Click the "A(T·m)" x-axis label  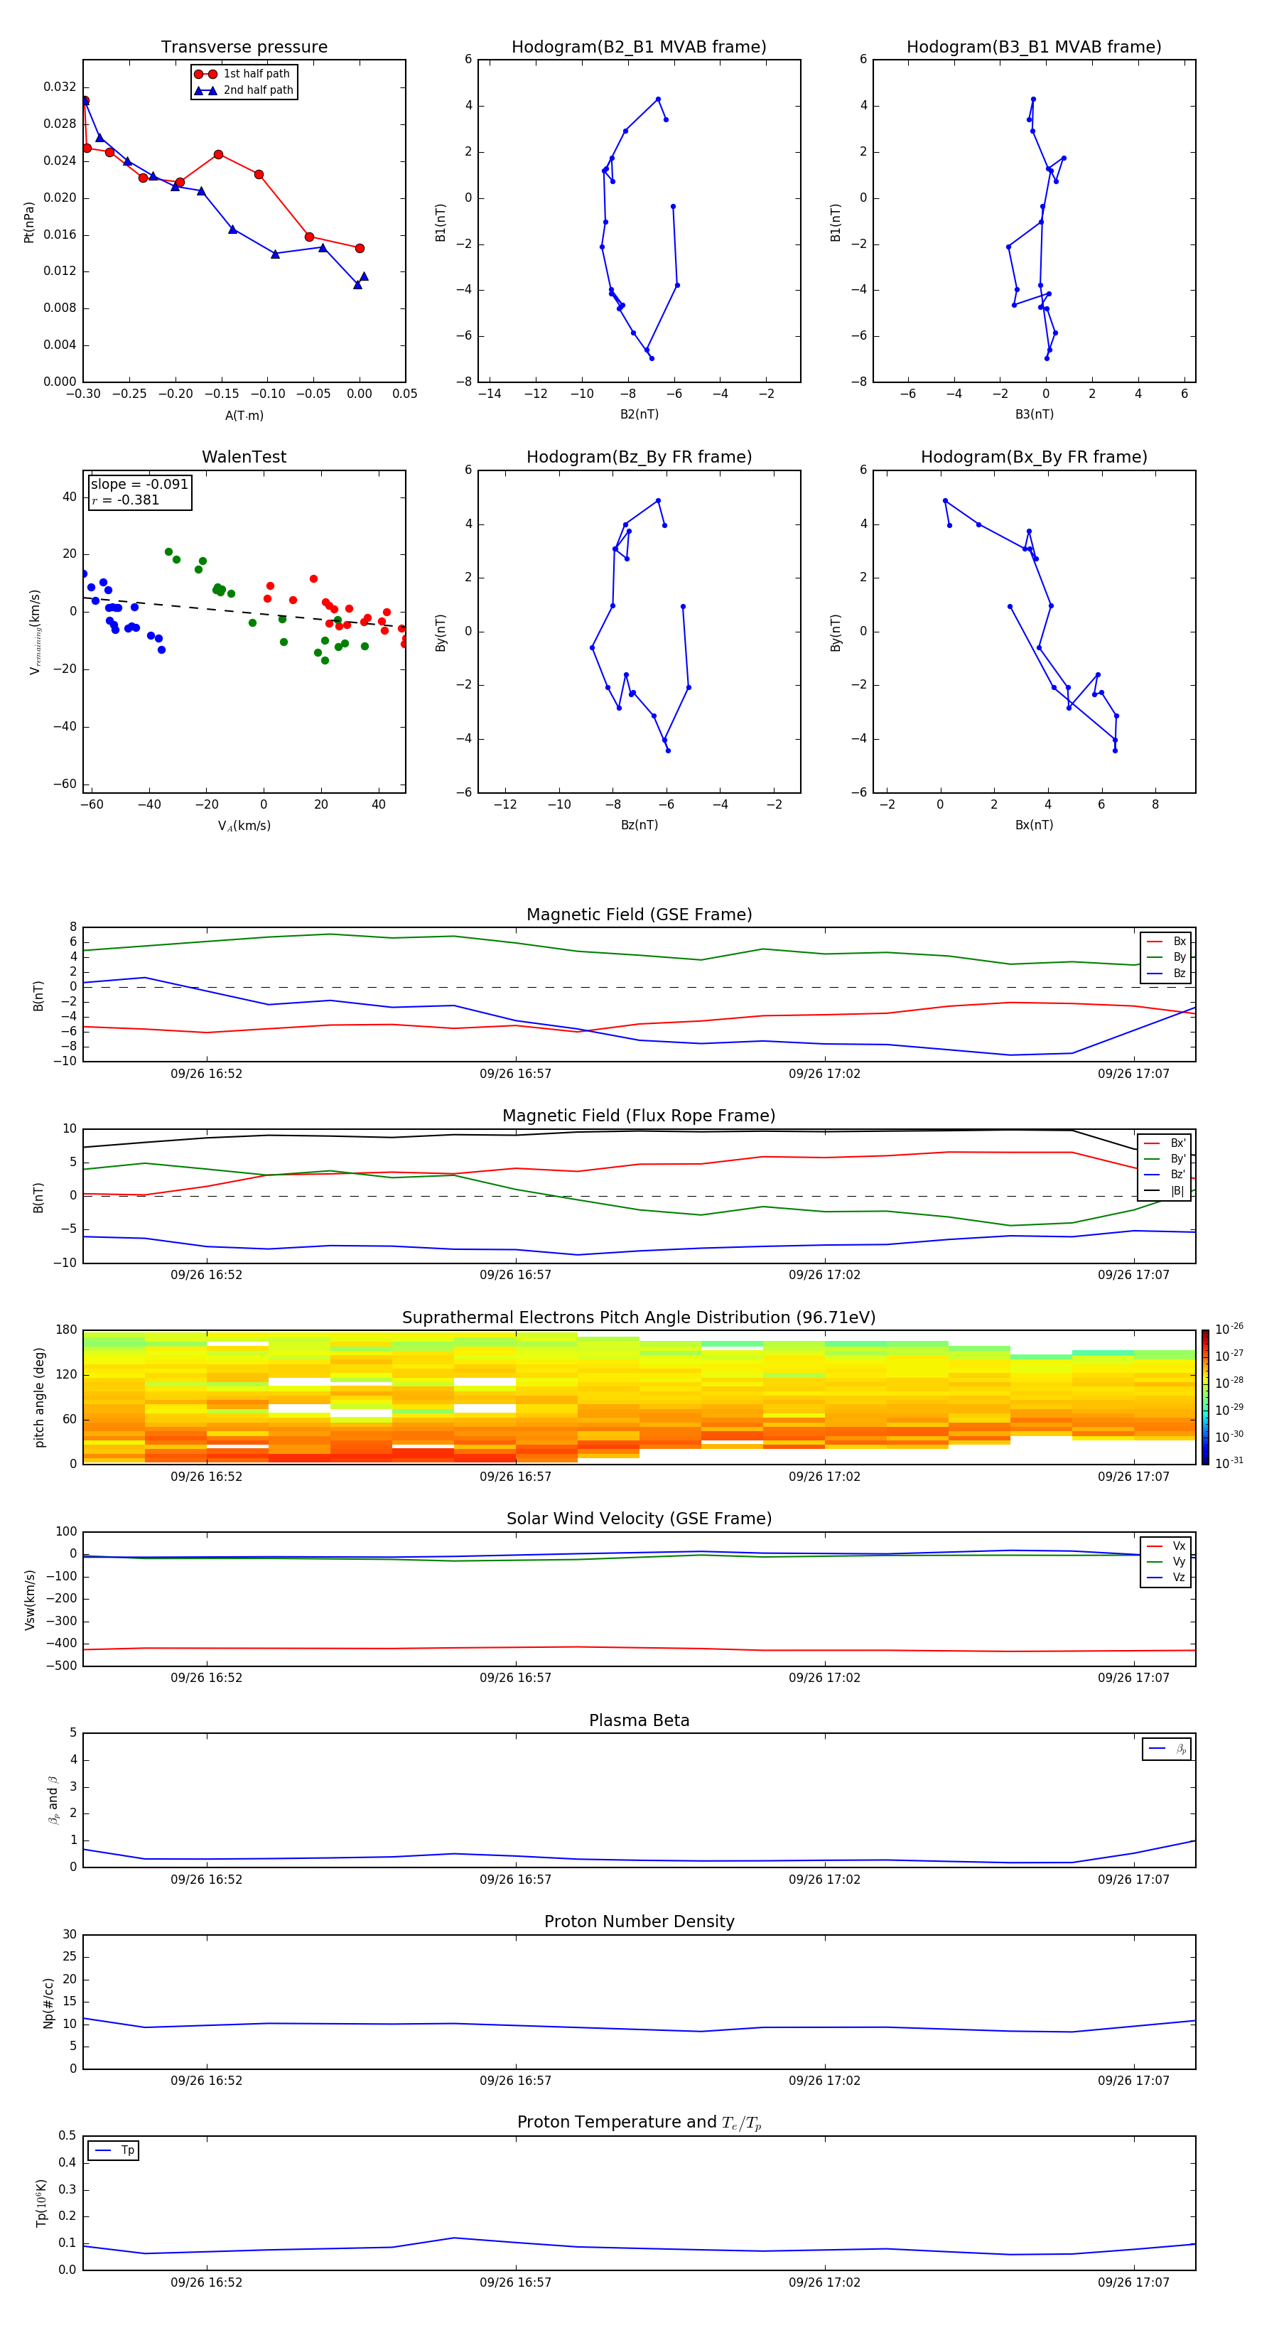(244, 416)
